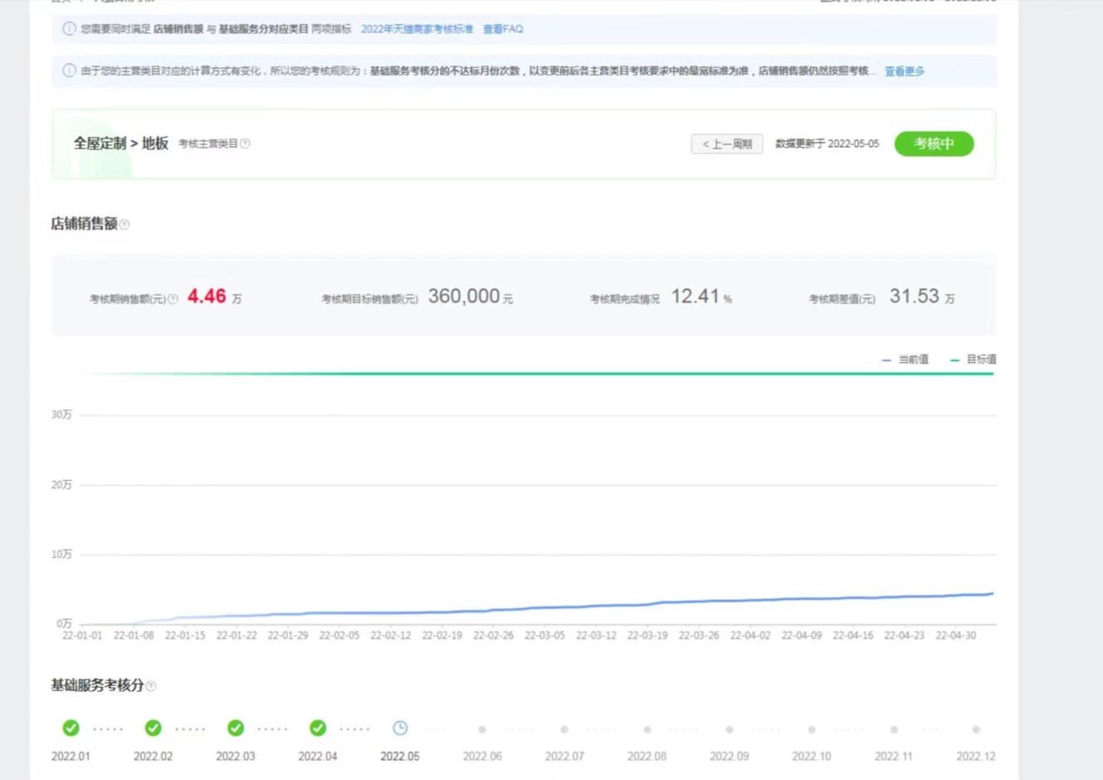Open the 查看FAQ link
The height and width of the screenshot is (780, 1103).
click(x=503, y=29)
